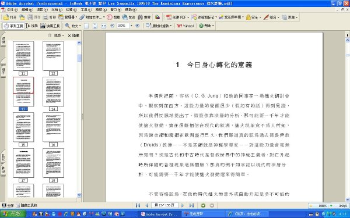Viewport: 350px width, 218px height.
Task: Click the Search (搜索) binoculars icon
Action: [x=140, y=17]
